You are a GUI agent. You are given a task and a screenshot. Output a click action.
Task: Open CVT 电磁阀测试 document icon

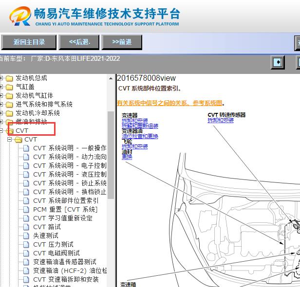(x=26, y=253)
